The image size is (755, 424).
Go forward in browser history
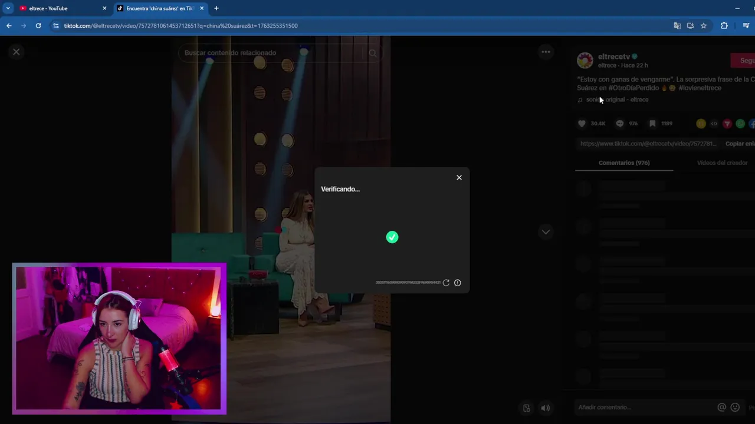[24, 26]
